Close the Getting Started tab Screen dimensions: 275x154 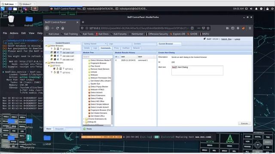pyautogui.click(x=105, y=44)
